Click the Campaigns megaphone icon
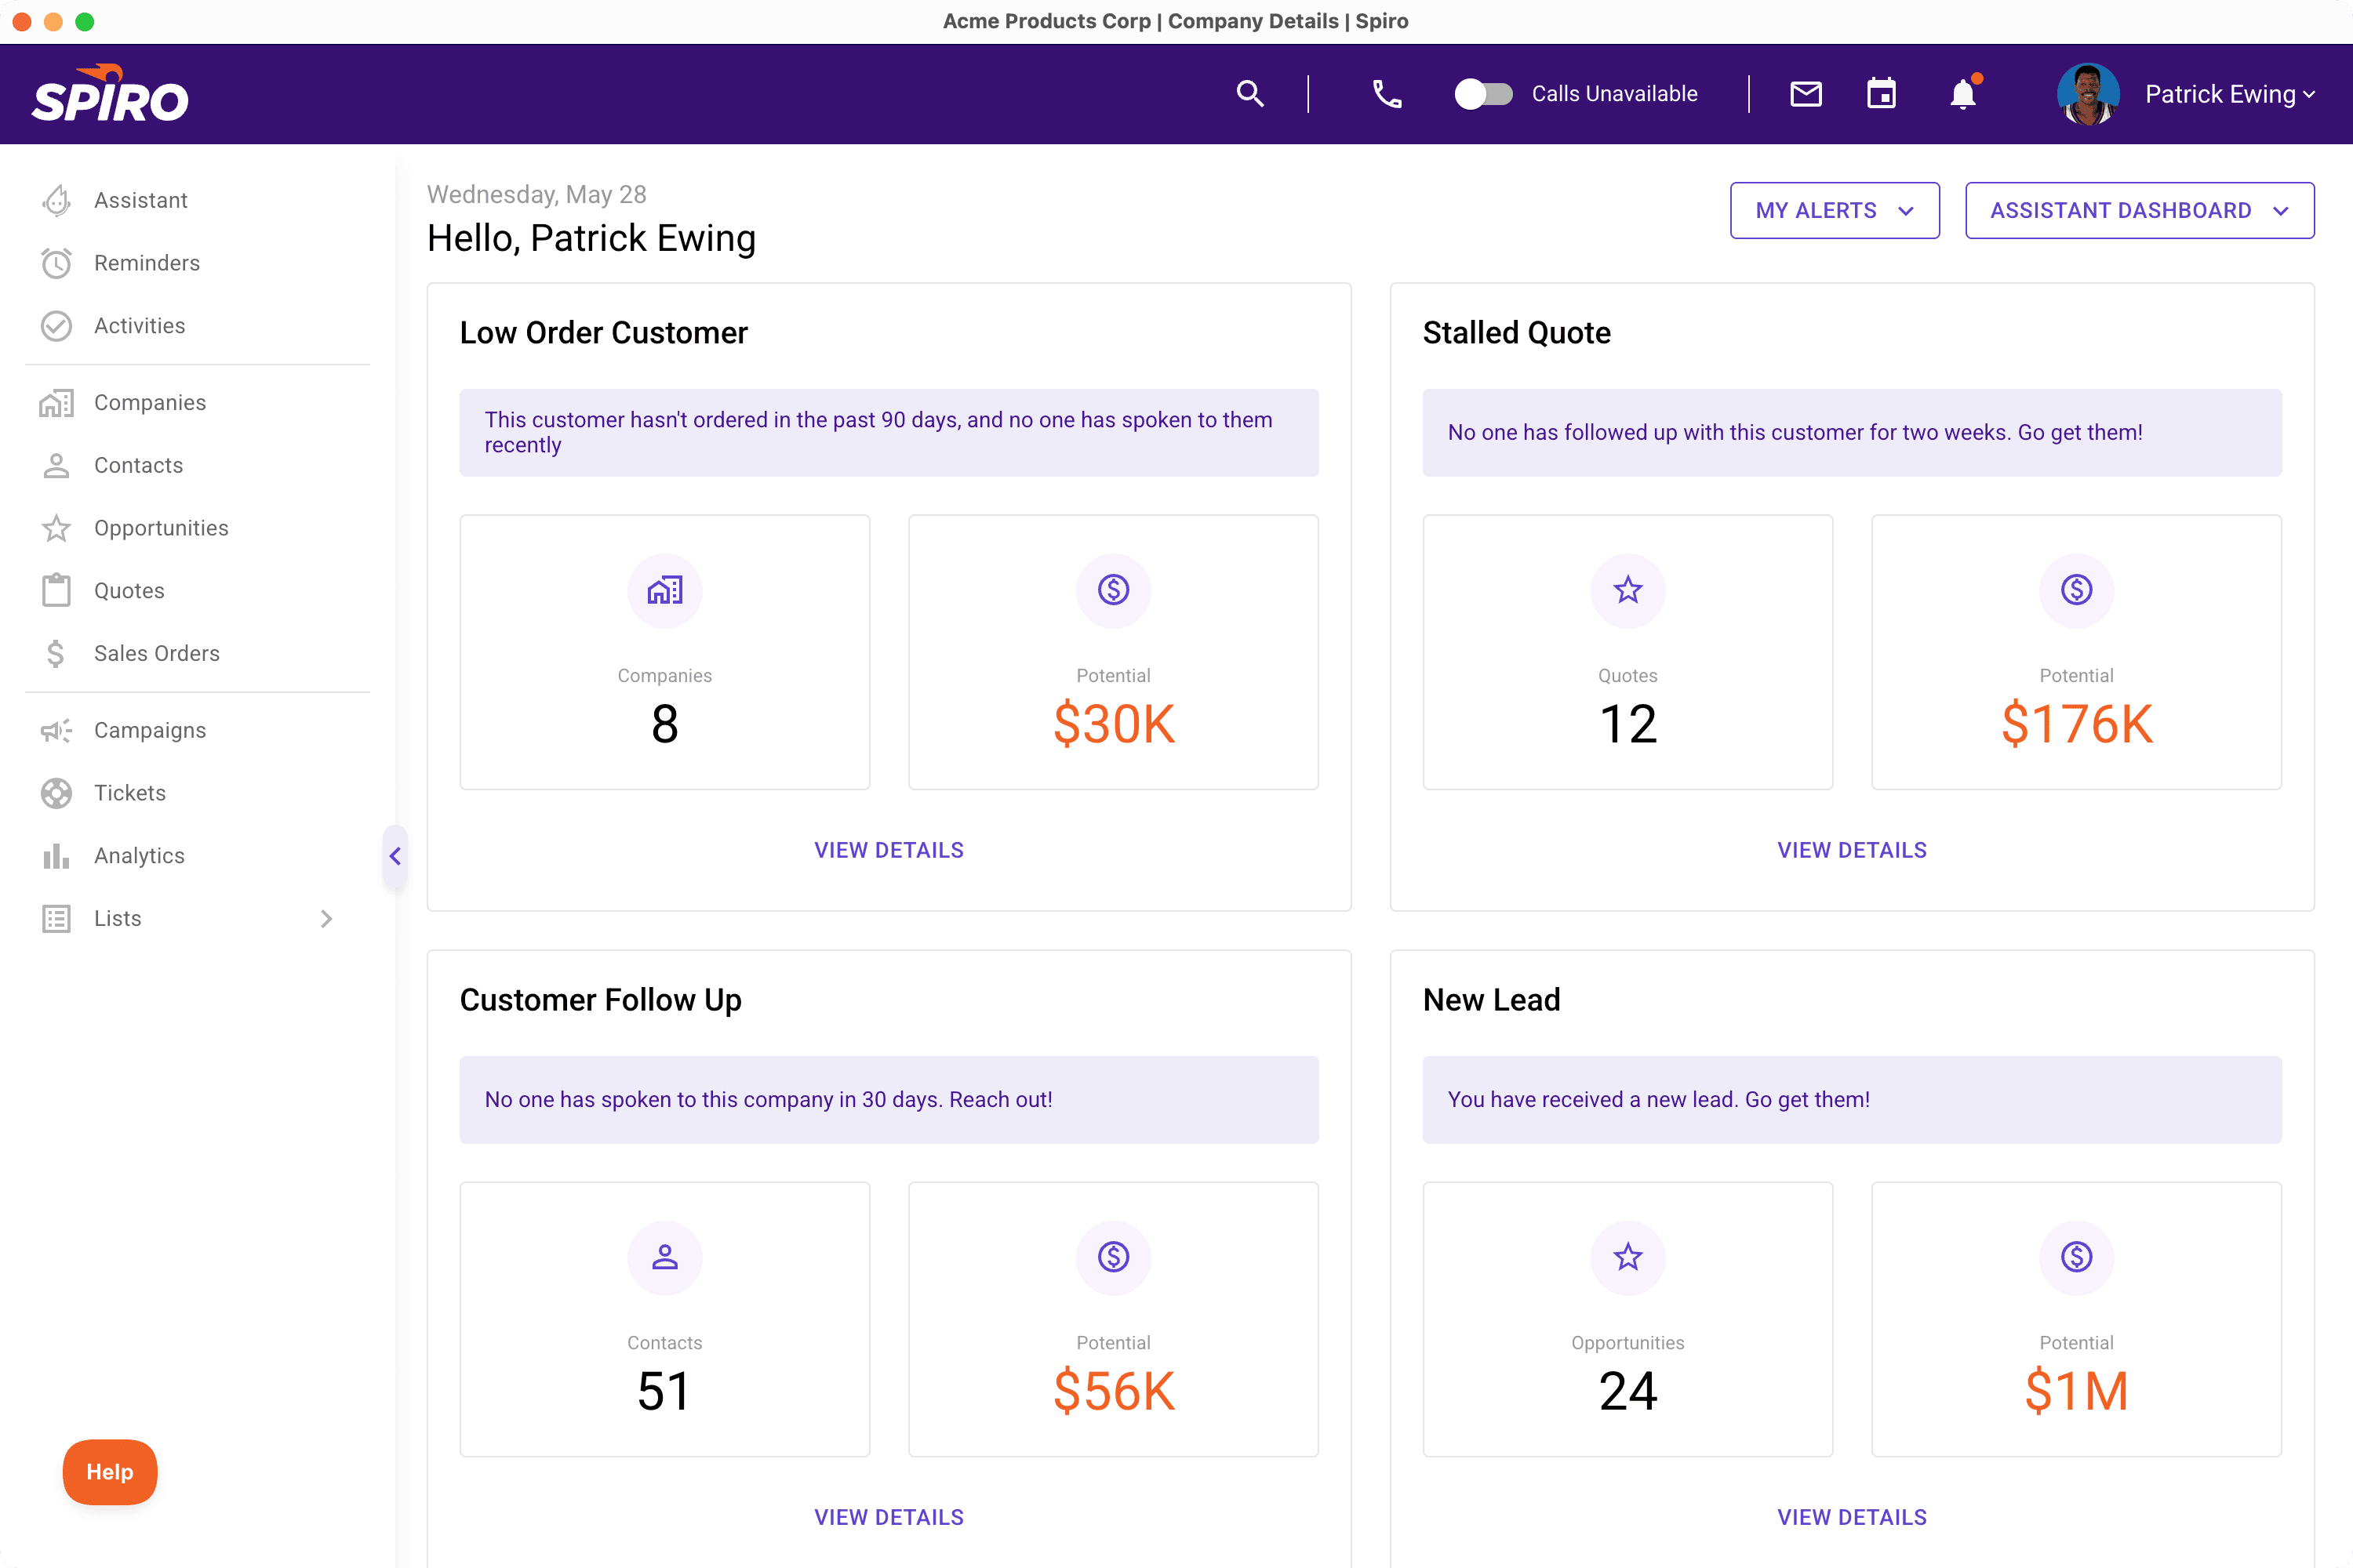 57,730
